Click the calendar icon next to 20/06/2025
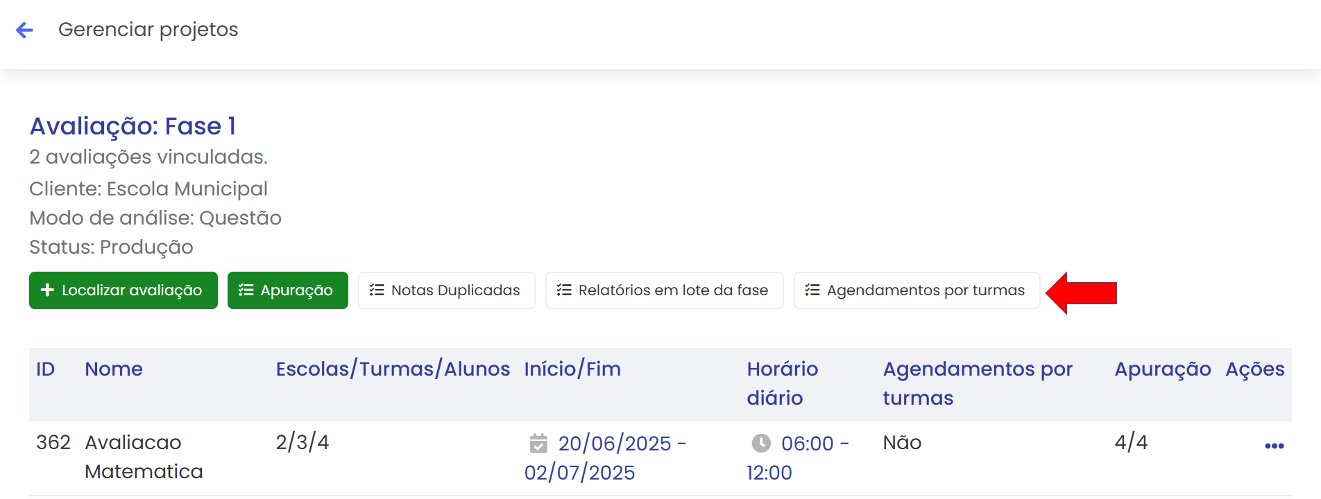 pos(538,443)
